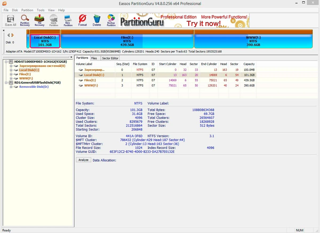The image size is (320, 233).
Task: Click drive icon beside Зарезервир... in table
Action: (81, 70)
